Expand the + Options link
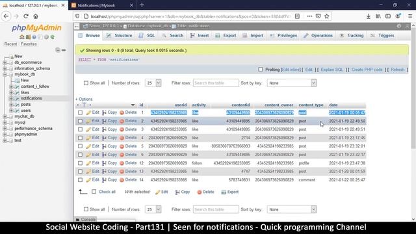The image size is (416, 234). [84, 99]
